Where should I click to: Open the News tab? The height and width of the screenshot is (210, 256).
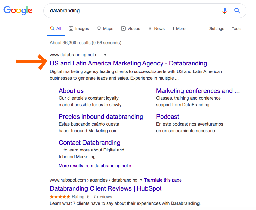[x=156, y=28]
